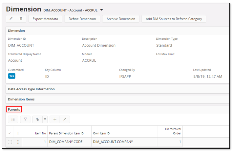The image size is (233, 151).
Task: Open the list view icon in Parents toolbar
Action: [13, 119]
